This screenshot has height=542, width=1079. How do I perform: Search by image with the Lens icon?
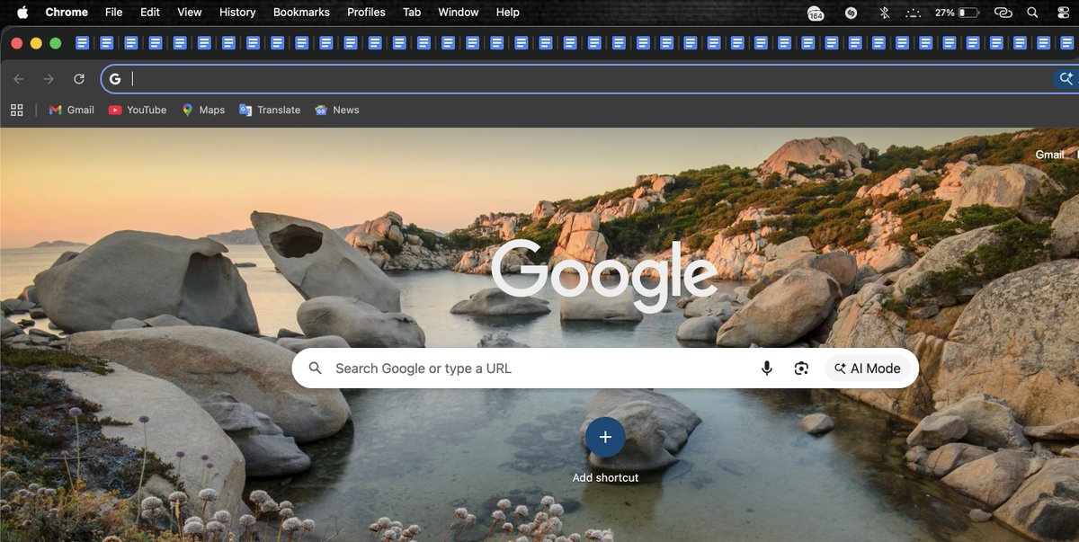(801, 369)
